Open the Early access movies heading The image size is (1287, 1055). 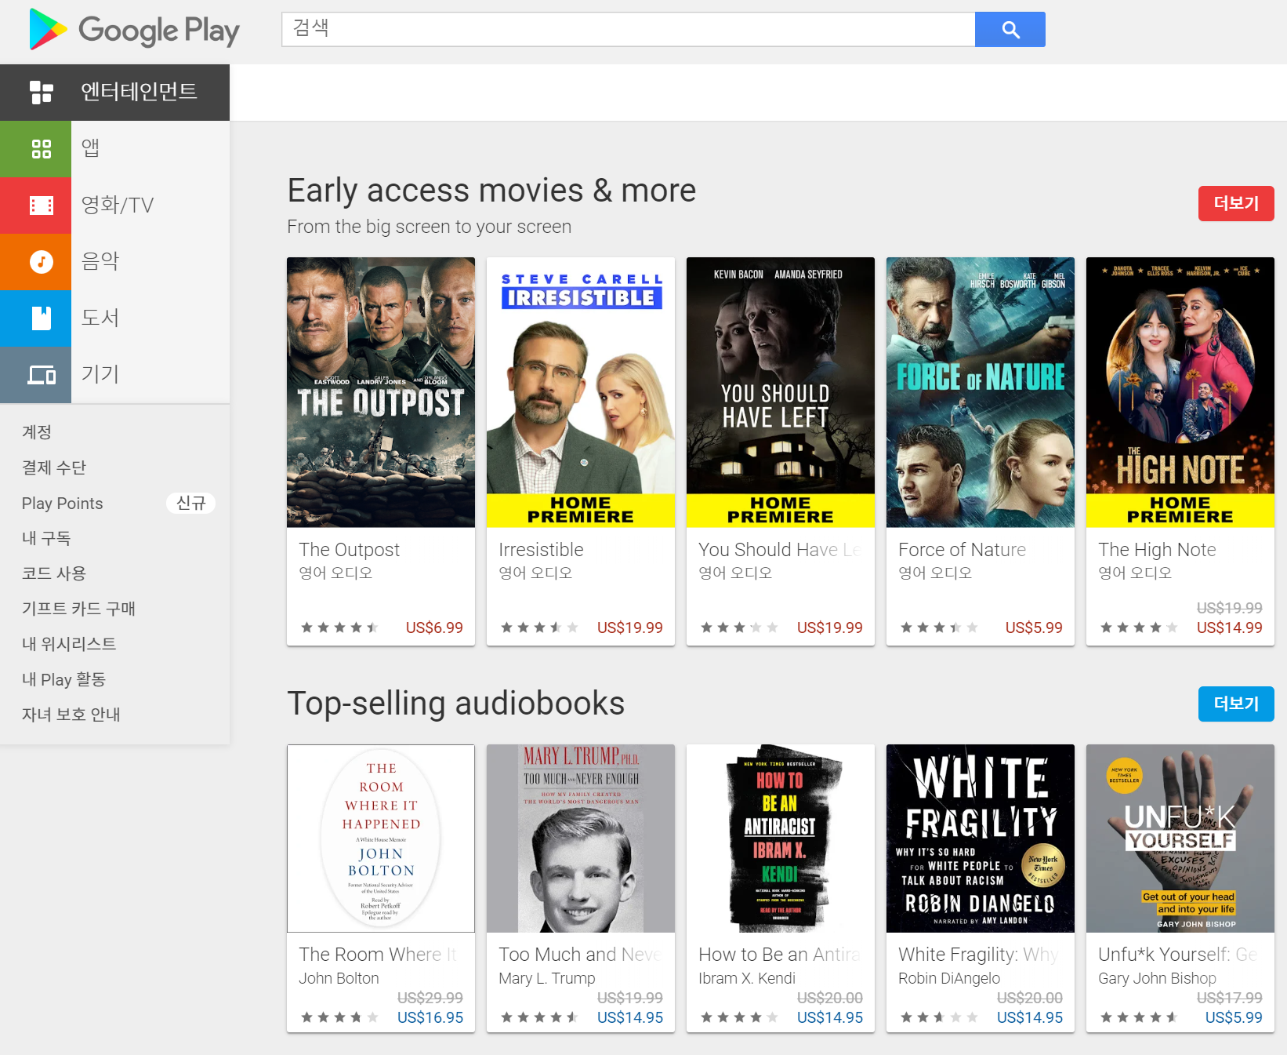491,191
